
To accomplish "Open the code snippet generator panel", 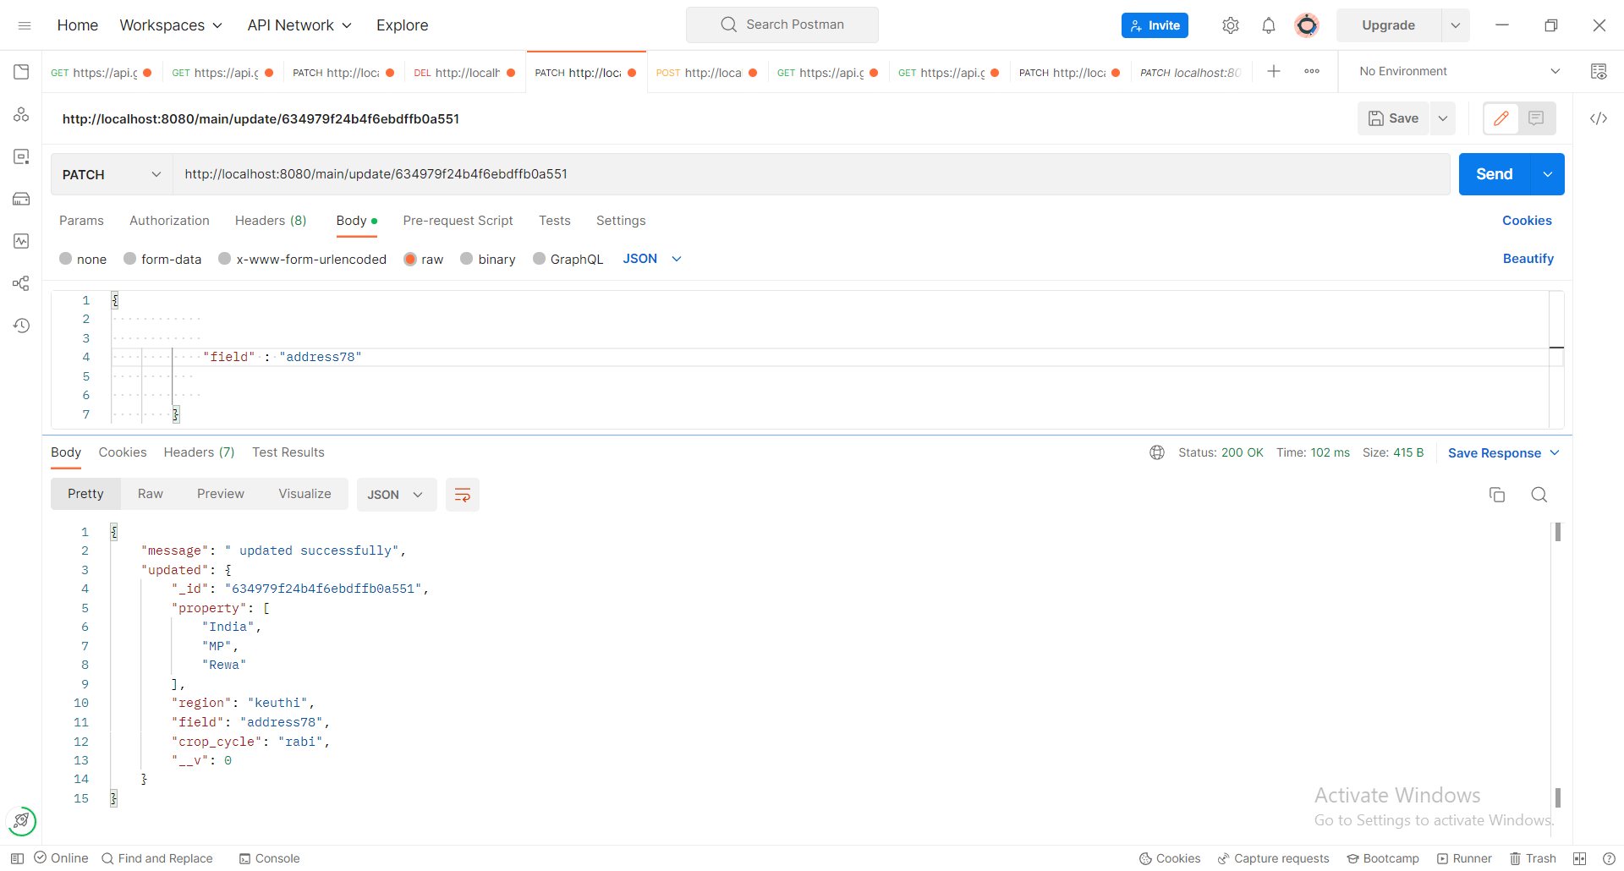I will click(1599, 118).
